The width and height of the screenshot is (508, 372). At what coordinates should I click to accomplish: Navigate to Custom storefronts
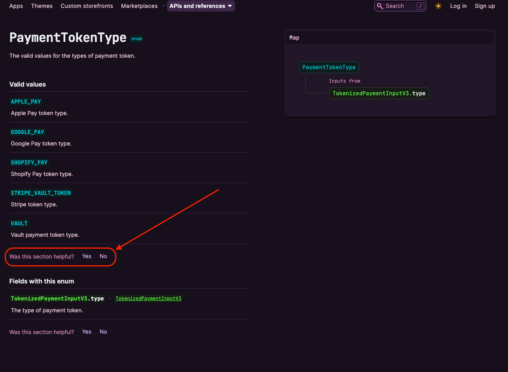(x=87, y=6)
